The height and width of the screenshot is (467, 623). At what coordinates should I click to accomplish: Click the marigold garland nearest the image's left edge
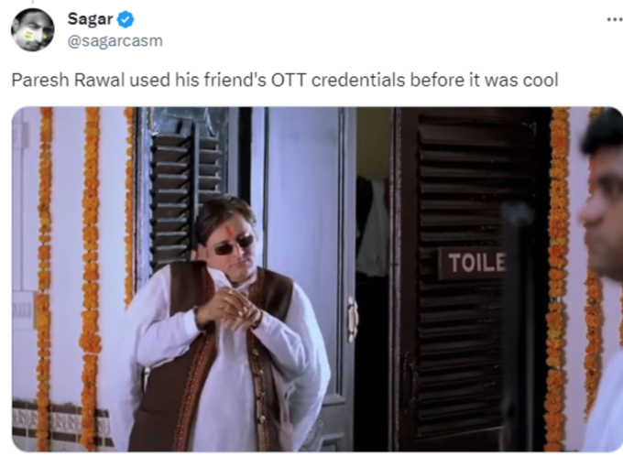click(44, 278)
